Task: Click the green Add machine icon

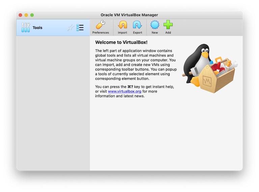Action: click(168, 25)
